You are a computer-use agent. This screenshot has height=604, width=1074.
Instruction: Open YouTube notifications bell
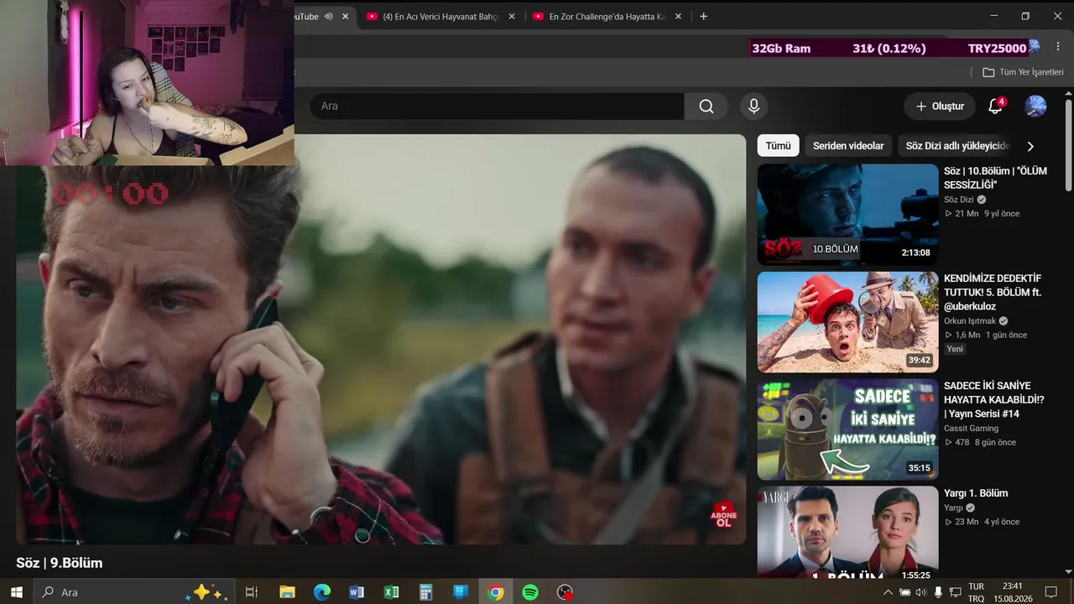tap(995, 107)
